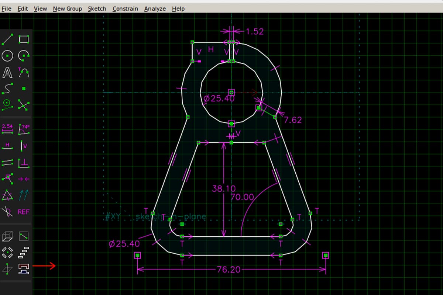The width and height of the screenshot is (443, 295).
Task: Select the 70.00 angle dimension label
Action: (242, 197)
